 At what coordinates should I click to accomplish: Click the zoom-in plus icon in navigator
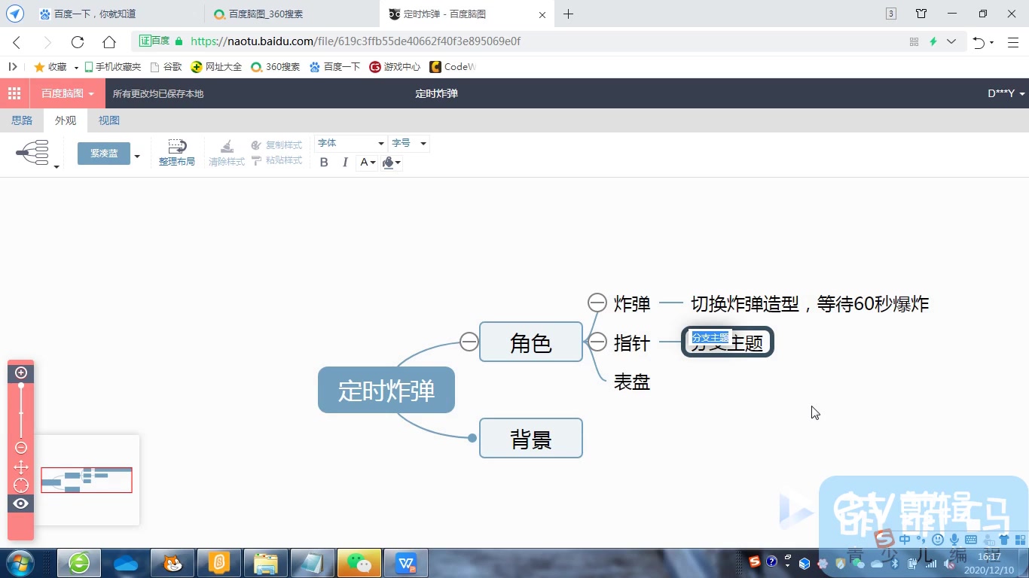(20, 372)
